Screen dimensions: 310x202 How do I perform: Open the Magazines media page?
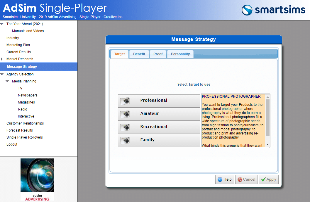[26, 102]
